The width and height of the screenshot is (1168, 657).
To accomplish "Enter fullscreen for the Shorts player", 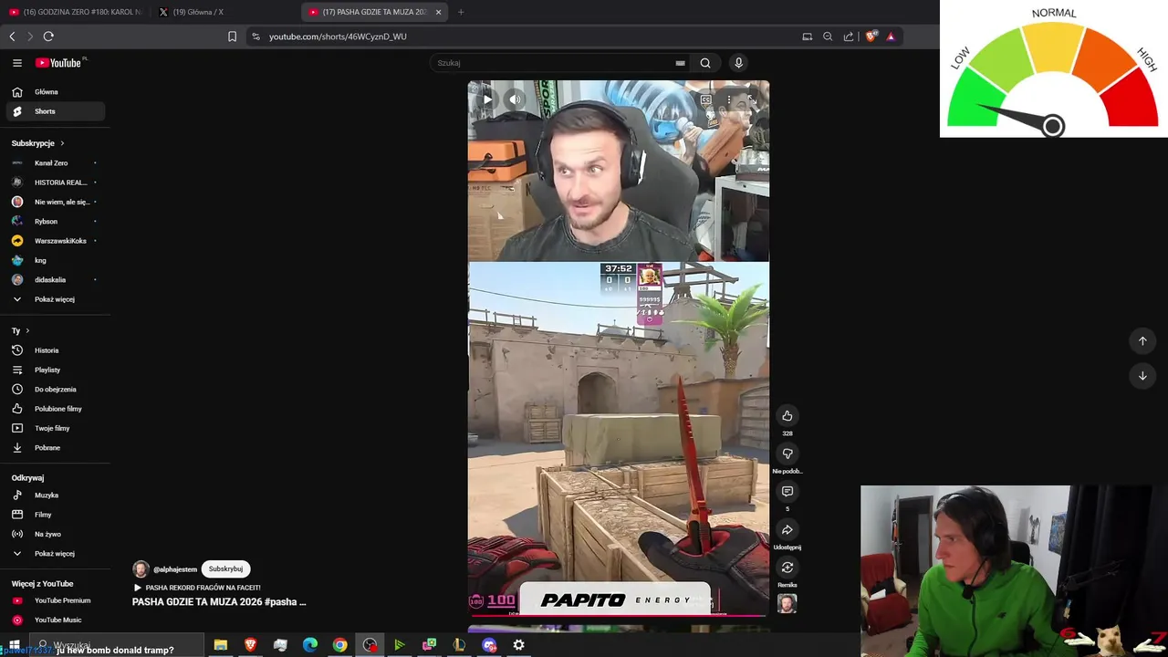I will pyautogui.click(x=750, y=99).
